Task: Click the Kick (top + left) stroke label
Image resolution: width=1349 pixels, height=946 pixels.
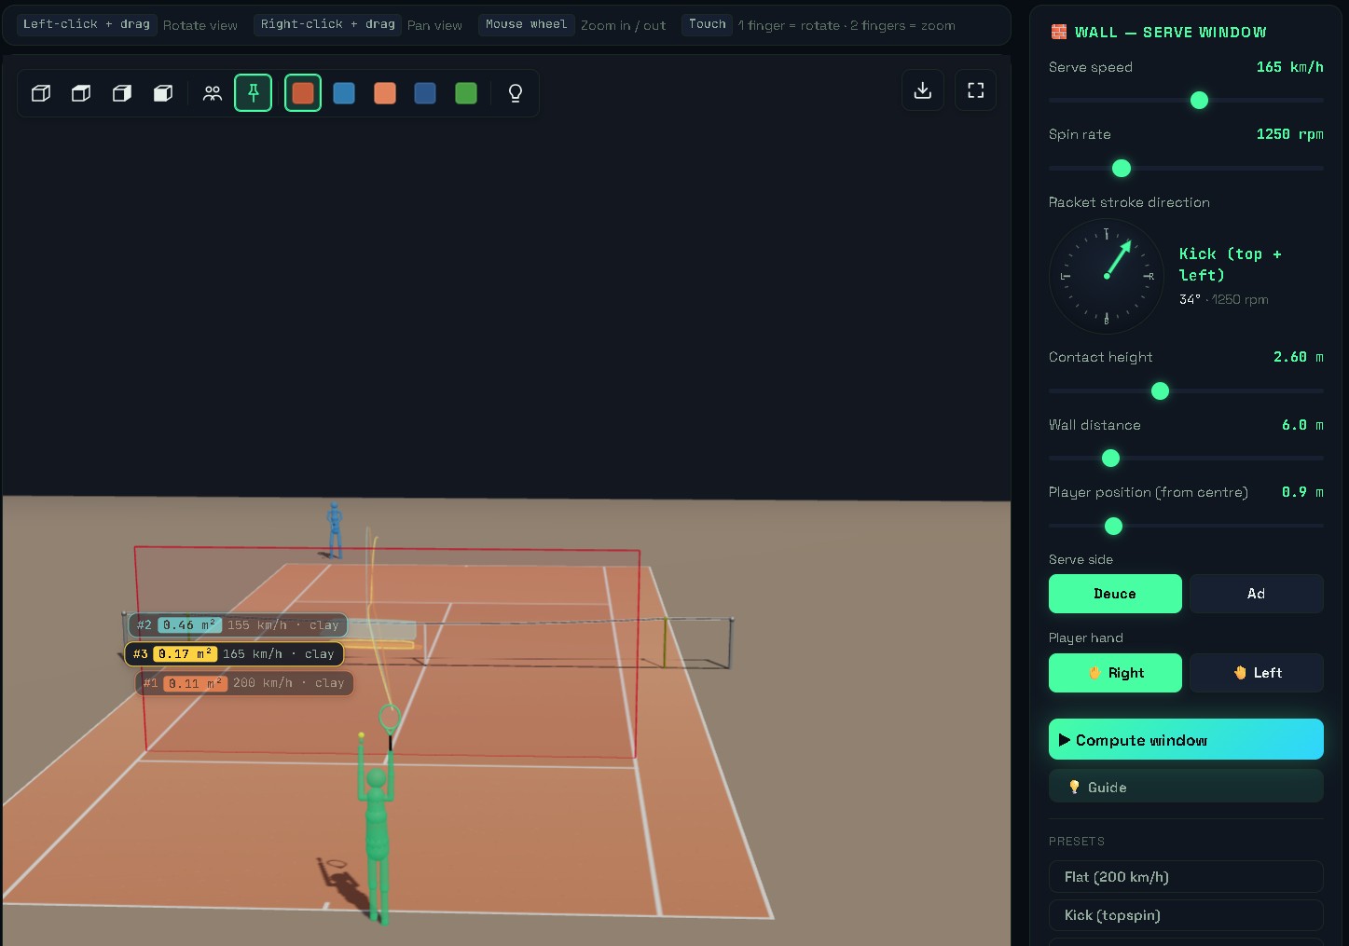Action: [x=1231, y=265]
